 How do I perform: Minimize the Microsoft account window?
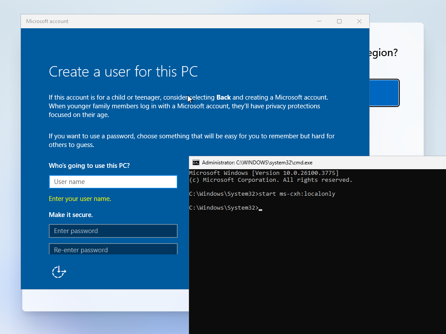[x=319, y=21]
